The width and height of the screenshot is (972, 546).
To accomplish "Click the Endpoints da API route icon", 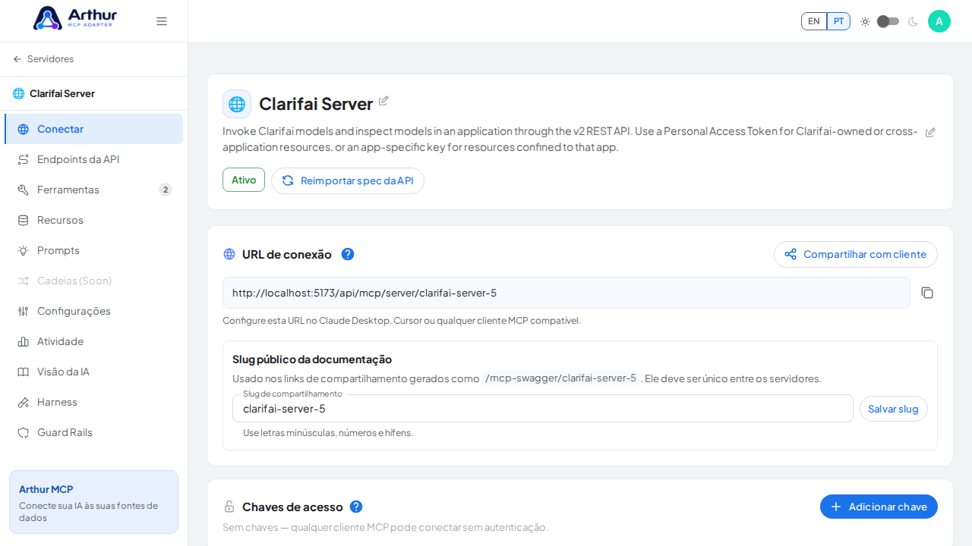I will (24, 159).
